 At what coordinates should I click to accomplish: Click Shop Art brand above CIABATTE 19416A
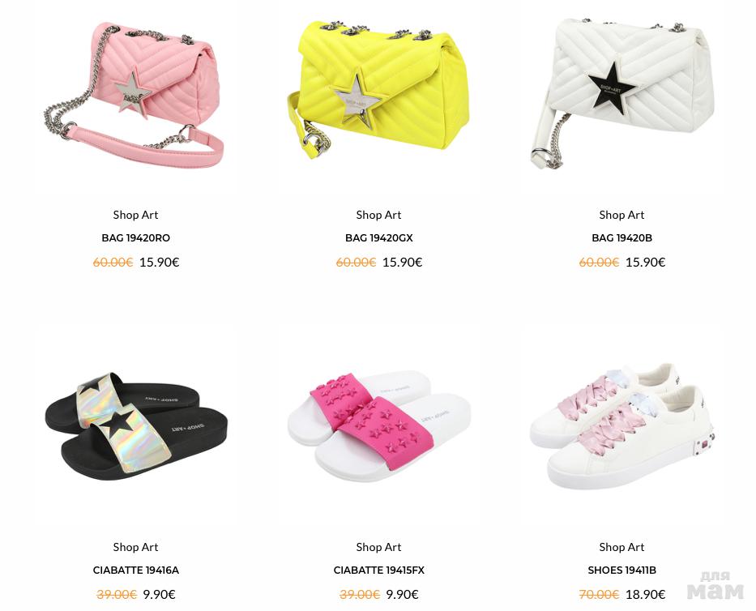135,547
